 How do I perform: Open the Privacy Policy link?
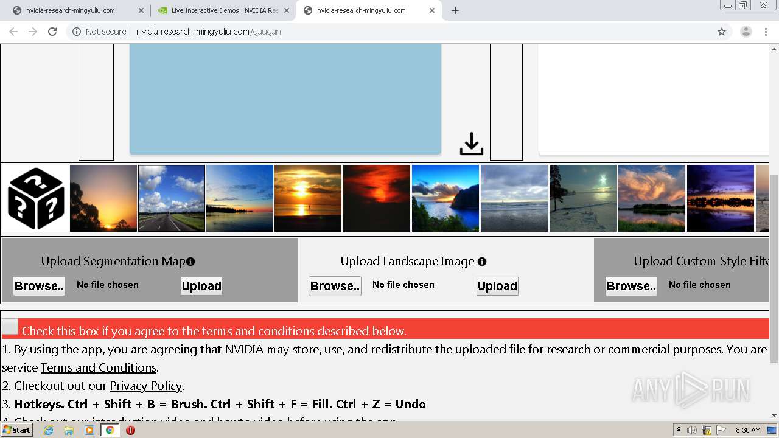click(145, 386)
